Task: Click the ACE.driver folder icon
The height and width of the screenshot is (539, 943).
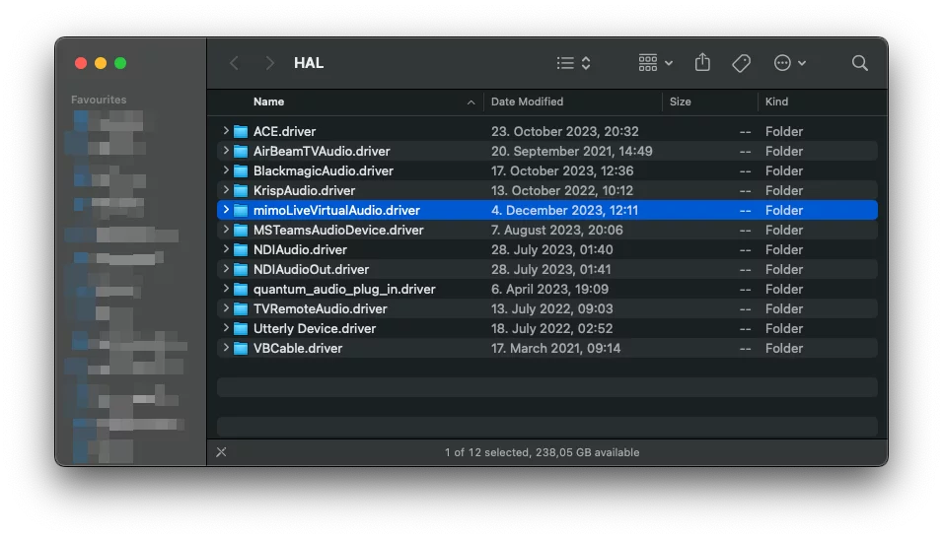Action: click(x=241, y=131)
